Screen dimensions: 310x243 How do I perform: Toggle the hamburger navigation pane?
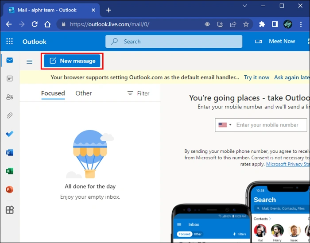(x=30, y=62)
